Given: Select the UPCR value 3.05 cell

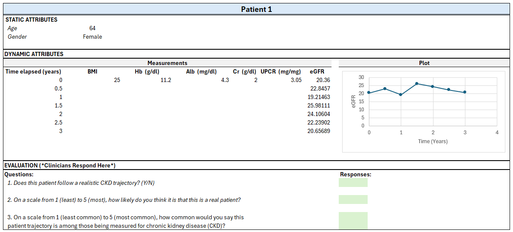Looking at the screenshot, I should coord(296,80).
